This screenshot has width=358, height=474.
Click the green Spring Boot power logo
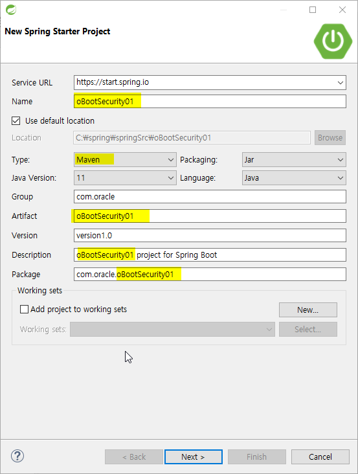tap(333, 41)
